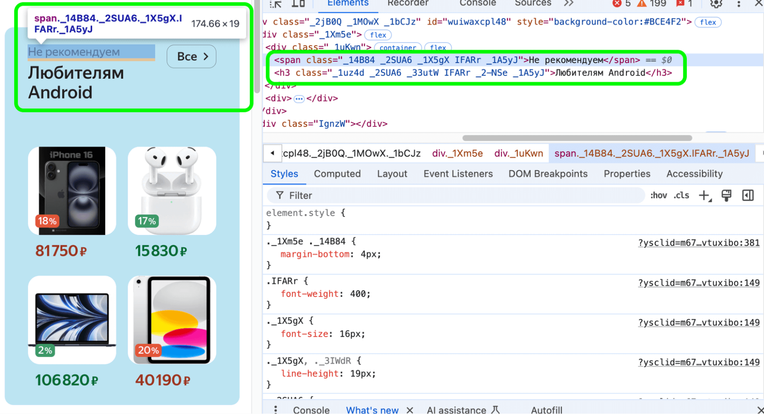Open source link for .IFARr rule
The image size is (764, 414).
coord(699,283)
